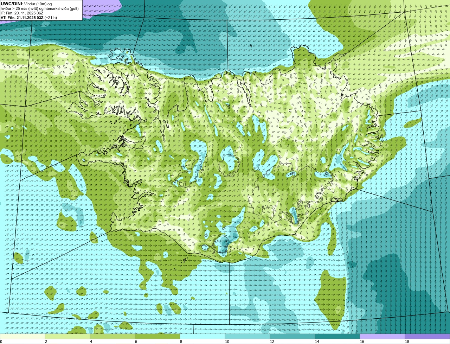Click the dark teal 14–16 m/s legend swatch
Viewport: 450px width, 344px height.
(337, 336)
